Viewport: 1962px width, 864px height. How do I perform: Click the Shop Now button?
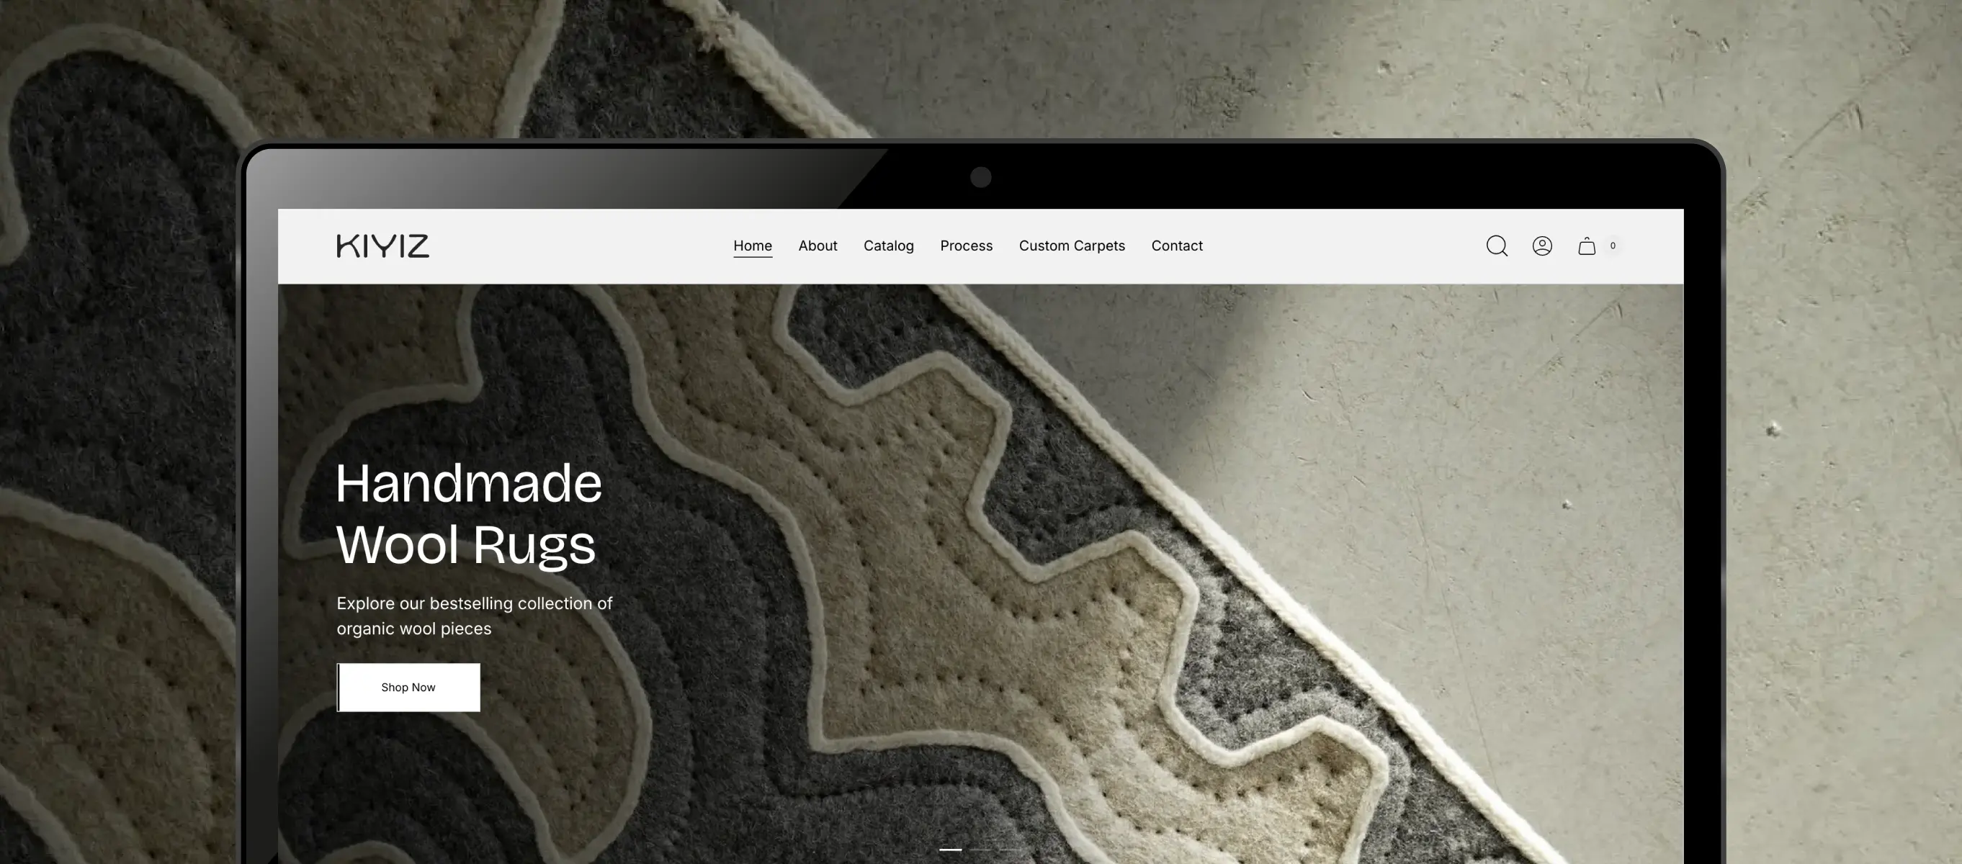point(408,688)
